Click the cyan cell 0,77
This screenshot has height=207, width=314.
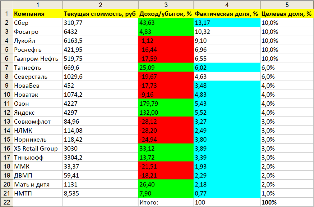point(227,193)
